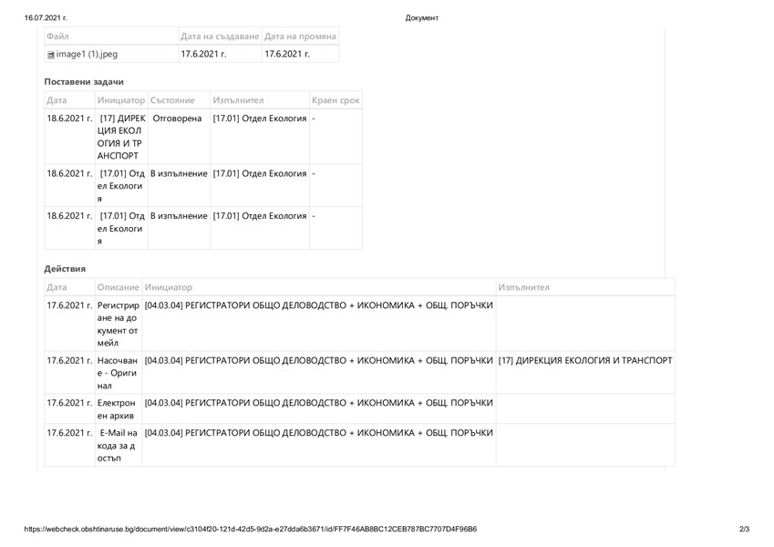Click the '[17] ДИРЕКЦИЯ ЕКОЛОГИЯ И ТРАНСПОРТ' initiator cell in tasks table
Image resolution: width=774 pixels, height=547 pixels.
click(x=120, y=137)
